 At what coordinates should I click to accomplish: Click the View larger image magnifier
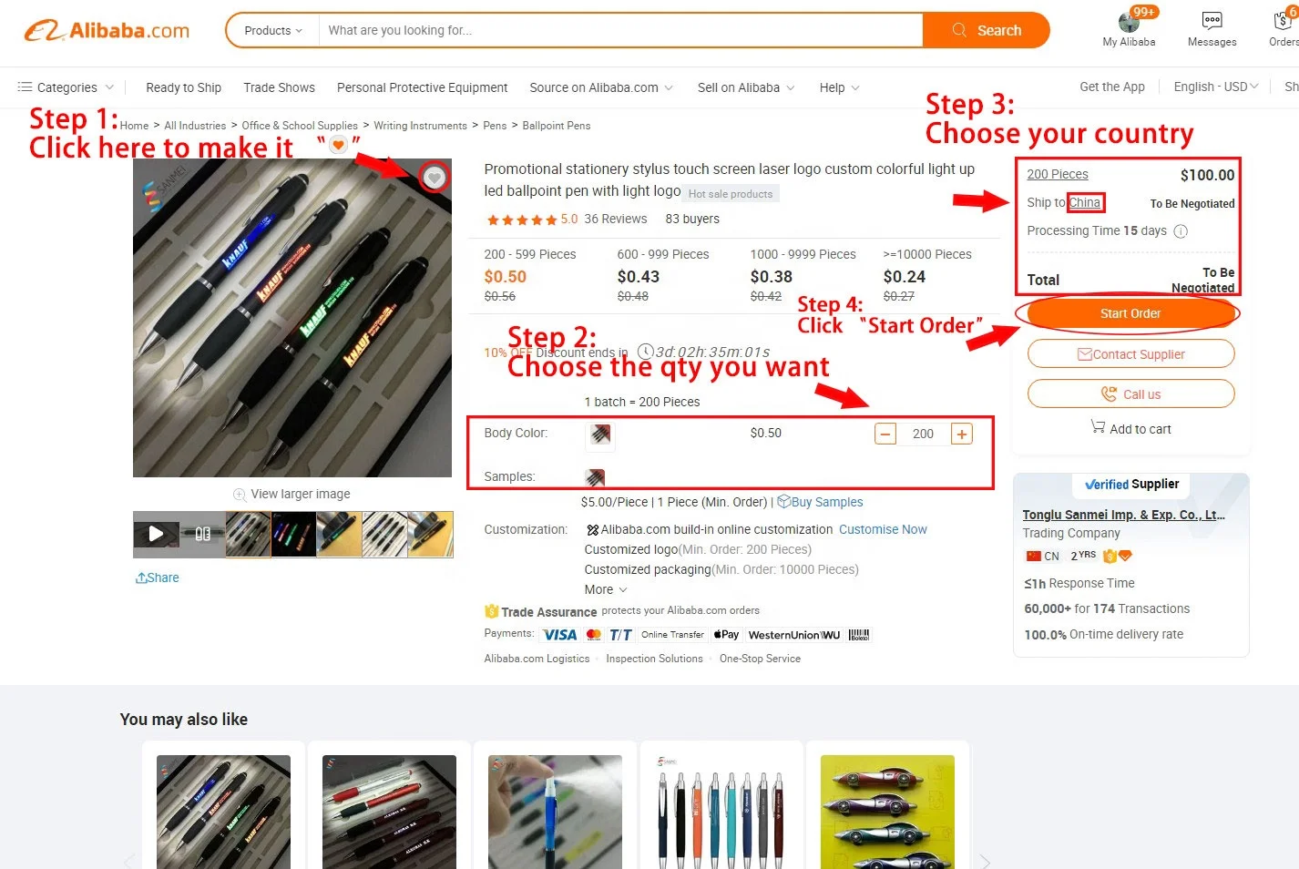click(240, 495)
